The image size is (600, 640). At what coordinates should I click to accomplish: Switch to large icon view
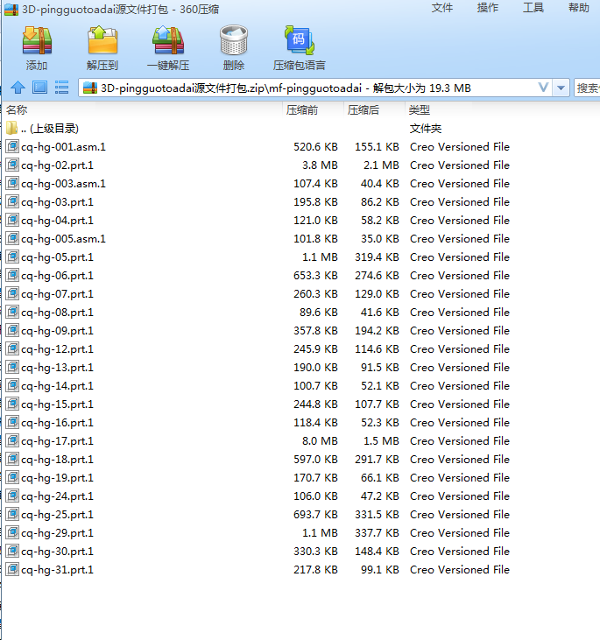point(39,88)
